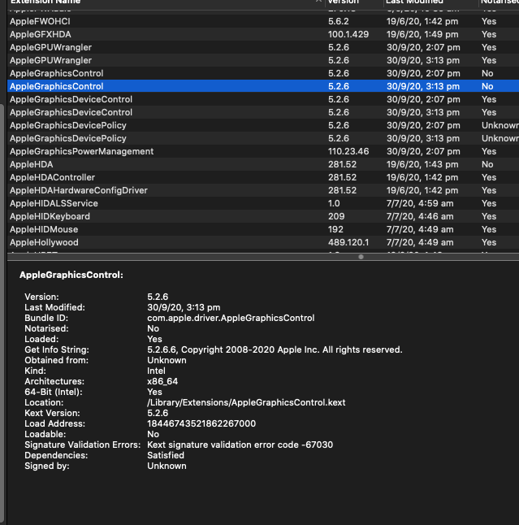Viewport: 519px width, 525px height.
Task: Click the left sidebar vertical scrollbar
Action: 2,315
